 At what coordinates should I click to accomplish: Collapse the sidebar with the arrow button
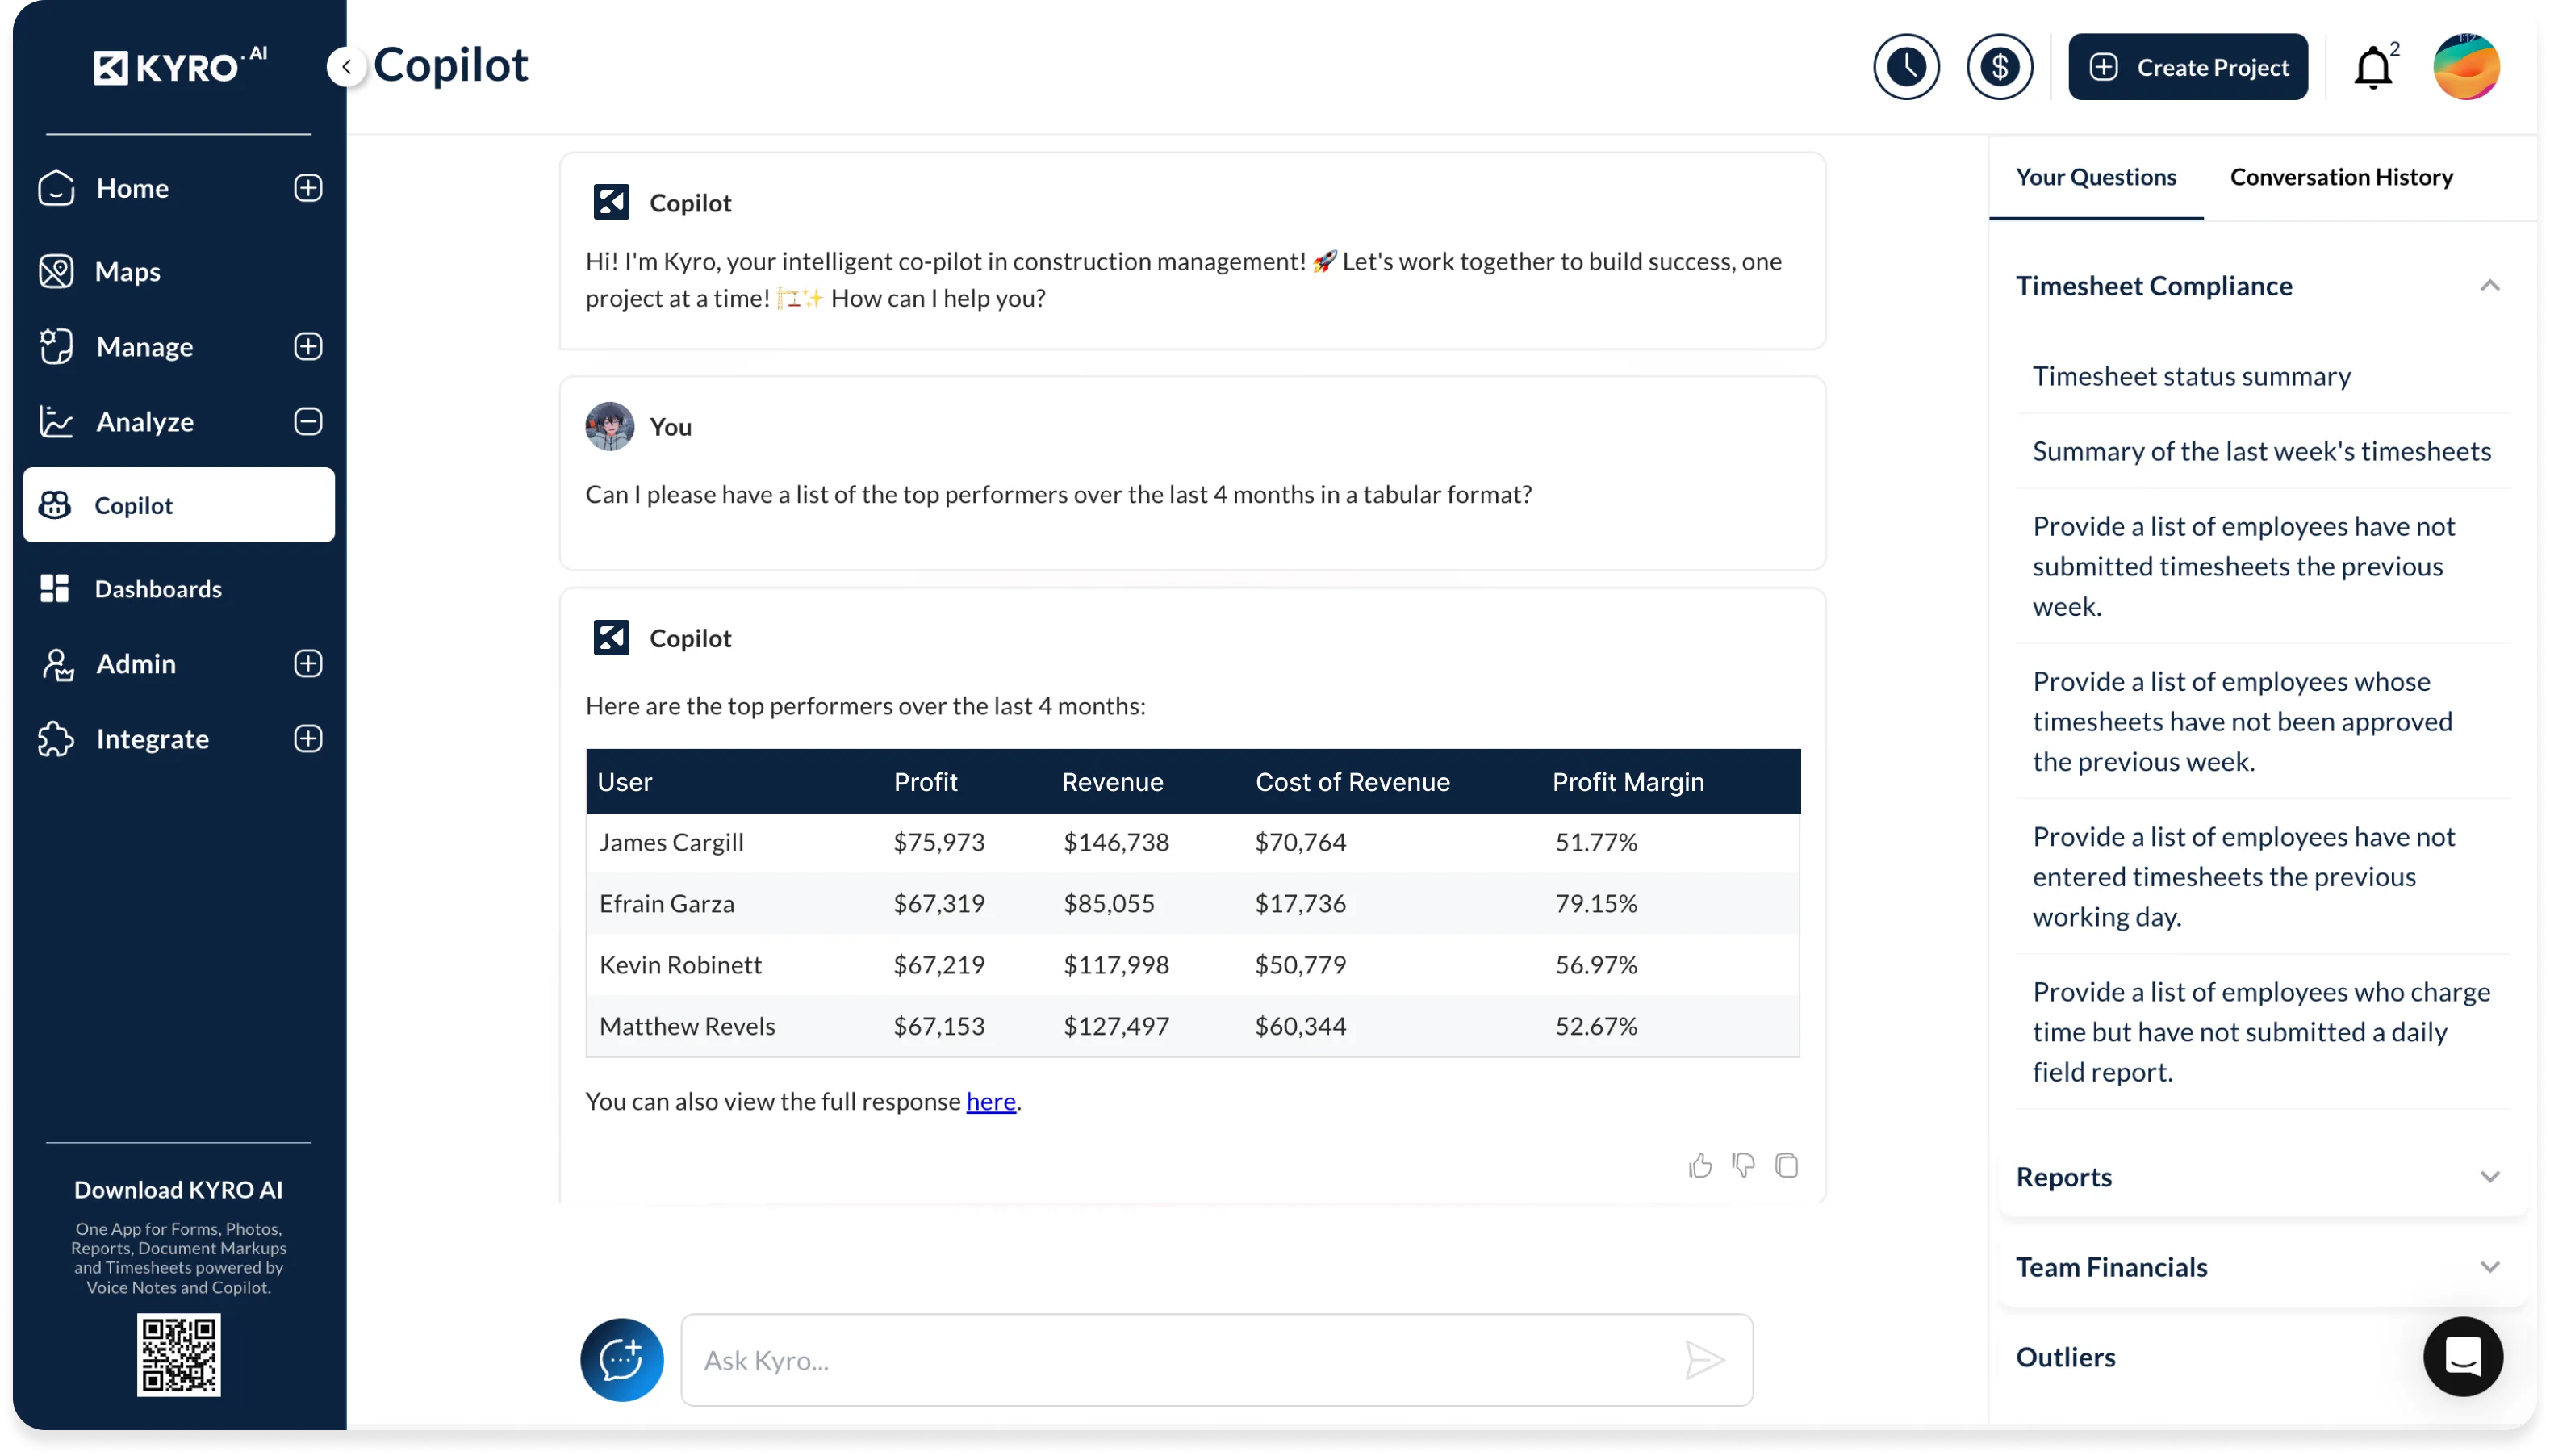pos(347,67)
